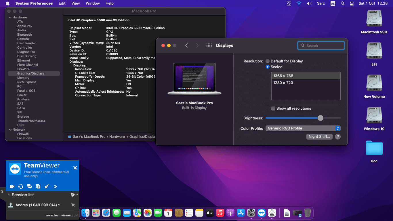Show all System Preferences panes grid
The image size is (393, 221).
(x=209, y=45)
